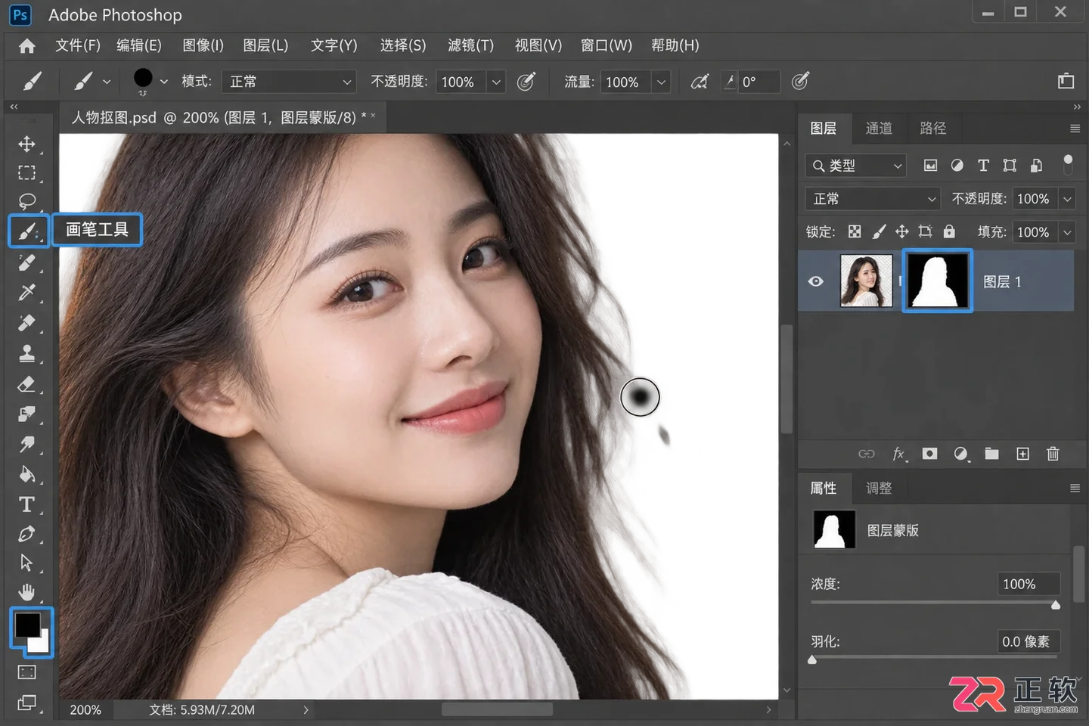Screen dimensions: 1089x726
Task: Hide 图层 1 with the eye icon
Action: click(816, 281)
